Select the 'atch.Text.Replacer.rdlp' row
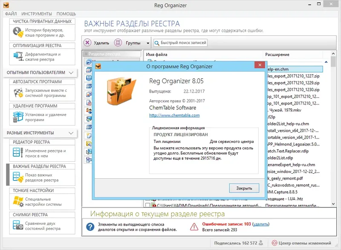 pos(295,151)
